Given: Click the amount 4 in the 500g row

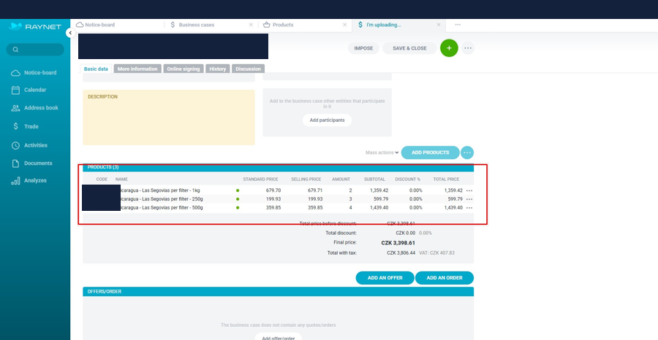Looking at the screenshot, I should [350, 208].
